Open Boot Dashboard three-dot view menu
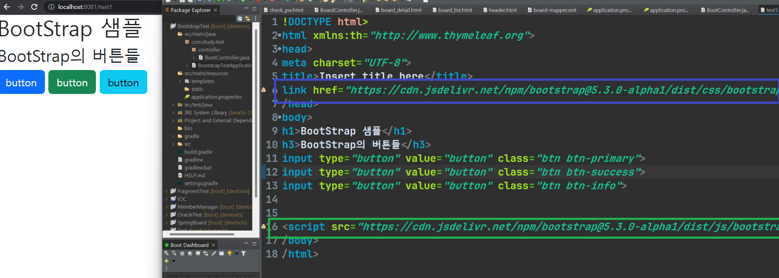The width and height of the screenshot is (779, 278). pyautogui.click(x=167, y=269)
